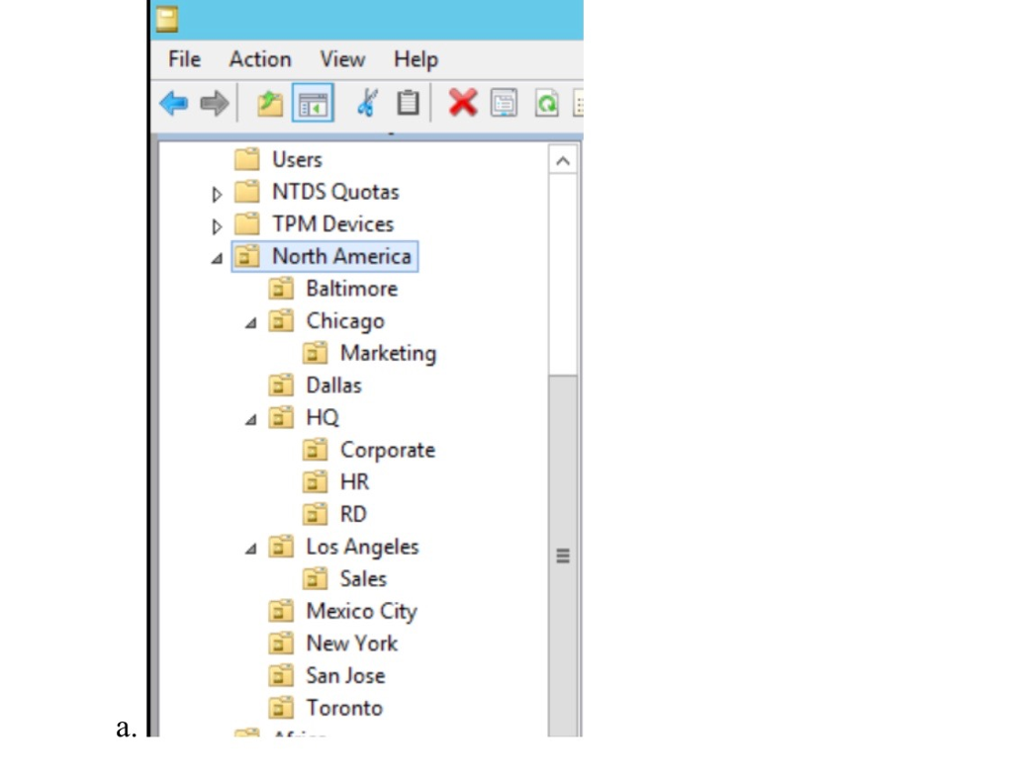Select the Chicago label
The image size is (1013, 772).
(x=345, y=321)
